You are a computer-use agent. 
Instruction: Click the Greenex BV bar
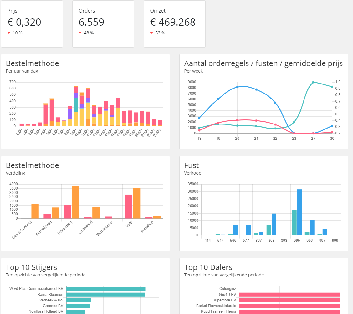click(78, 306)
